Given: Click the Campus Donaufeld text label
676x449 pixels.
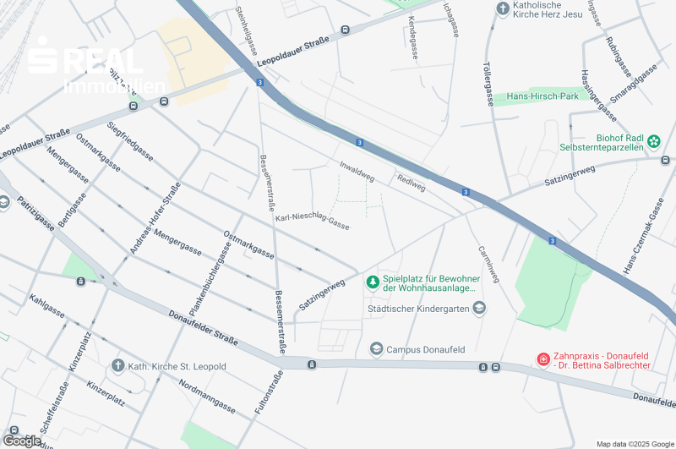Looking at the screenshot, I should [x=426, y=349].
